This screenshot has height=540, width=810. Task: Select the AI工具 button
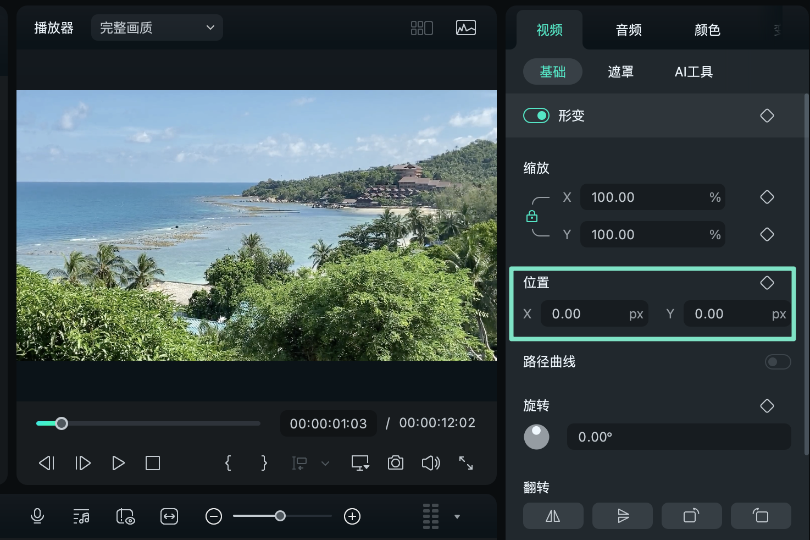pos(694,71)
